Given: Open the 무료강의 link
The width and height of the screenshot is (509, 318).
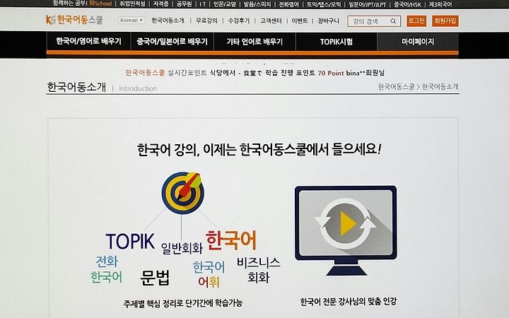Looking at the screenshot, I should (206, 20).
